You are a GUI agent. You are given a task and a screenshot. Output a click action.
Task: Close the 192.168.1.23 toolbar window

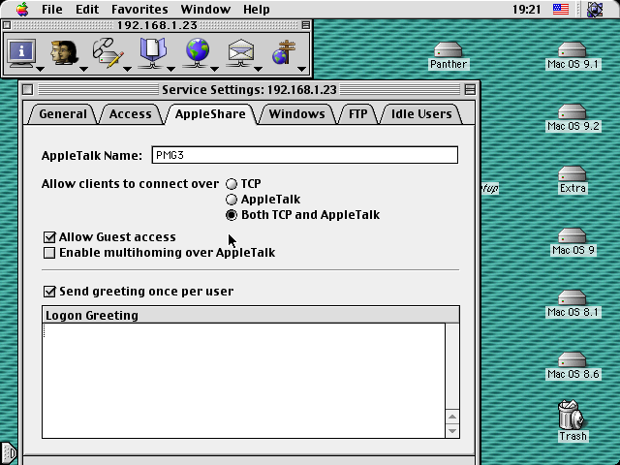pyautogui.click(x=7, y=25)
